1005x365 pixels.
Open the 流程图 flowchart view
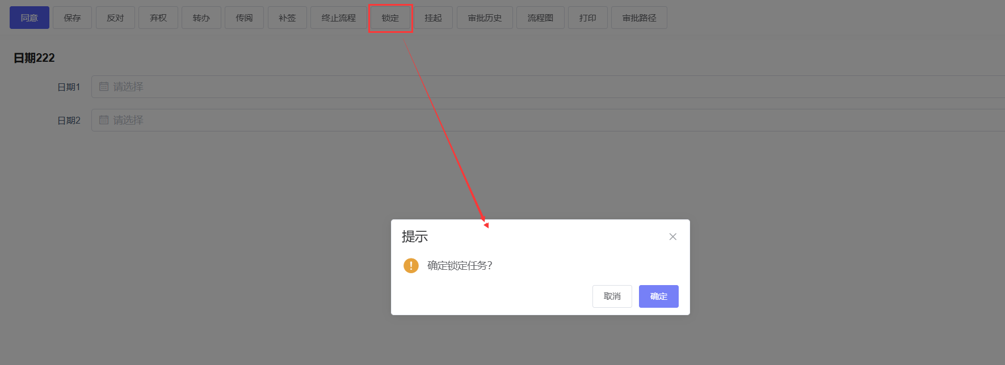pyautogui.click(x=540, y=18)
